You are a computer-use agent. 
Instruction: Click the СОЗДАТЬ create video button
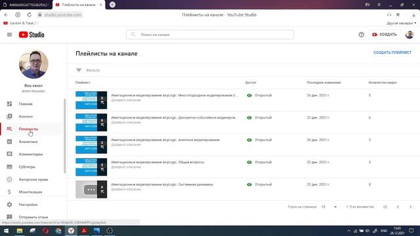coord(385,35)
